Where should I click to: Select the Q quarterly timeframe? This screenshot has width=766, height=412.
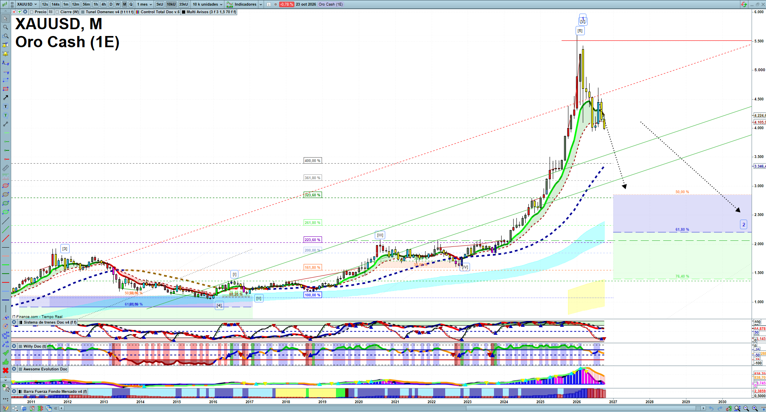click(x=131, y=4)
